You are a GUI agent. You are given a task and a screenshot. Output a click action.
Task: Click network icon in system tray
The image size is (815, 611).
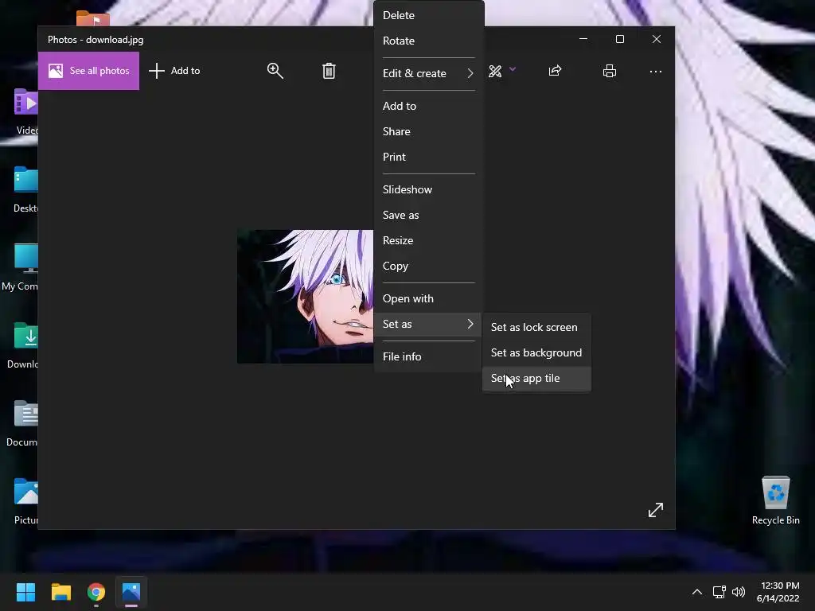pyautogui.click(x=719, y=592)
